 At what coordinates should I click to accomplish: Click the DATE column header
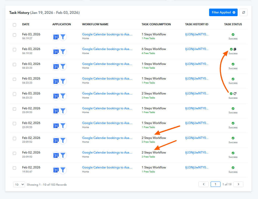coord(26,24)
